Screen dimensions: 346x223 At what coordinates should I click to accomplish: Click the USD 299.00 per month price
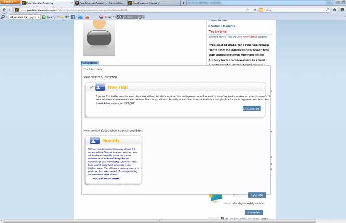(106, 178)
